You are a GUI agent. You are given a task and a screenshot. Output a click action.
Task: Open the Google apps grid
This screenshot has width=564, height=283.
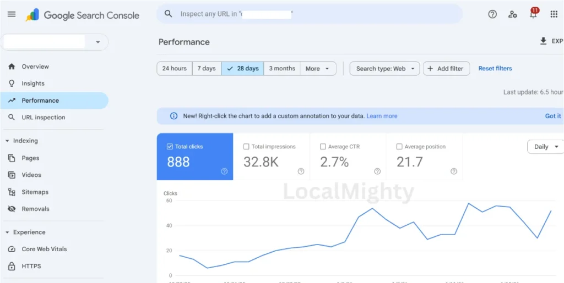[x=554, y=14]
